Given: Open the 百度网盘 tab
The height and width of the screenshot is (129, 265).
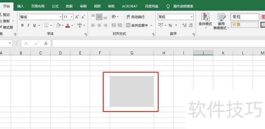Looking at the screenshot, I should click(152, 6).
